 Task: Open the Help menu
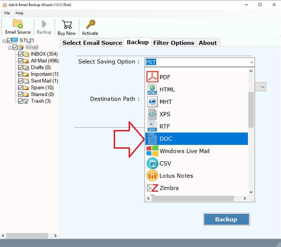[19, 13]
